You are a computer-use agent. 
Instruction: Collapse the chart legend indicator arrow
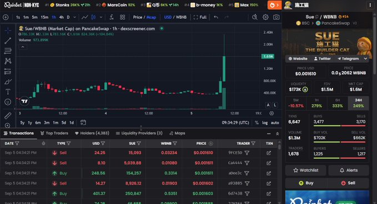coord(23,47)
